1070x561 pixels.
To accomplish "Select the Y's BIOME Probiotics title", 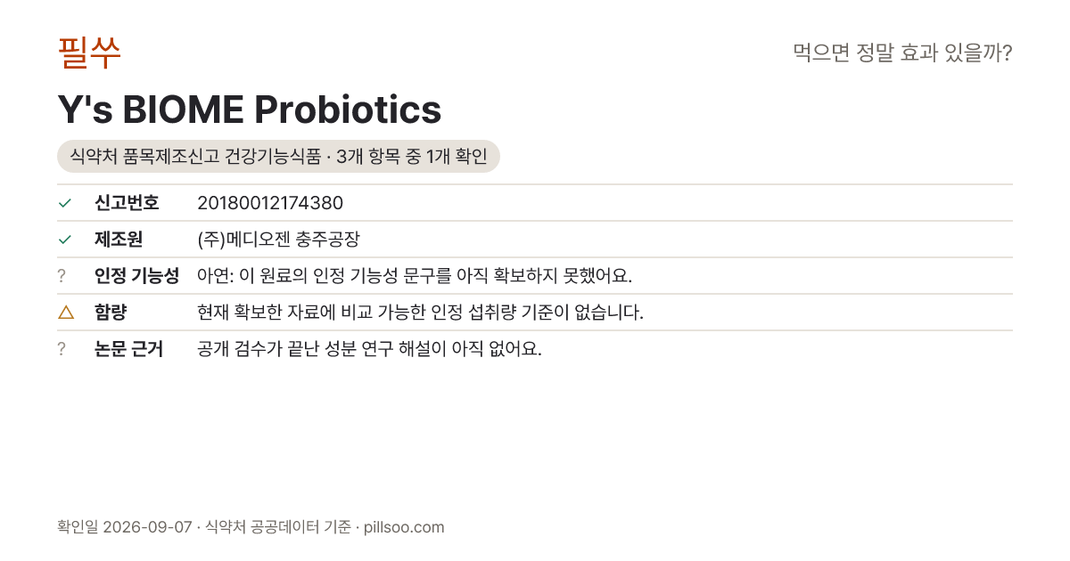I will click(250, 110).
